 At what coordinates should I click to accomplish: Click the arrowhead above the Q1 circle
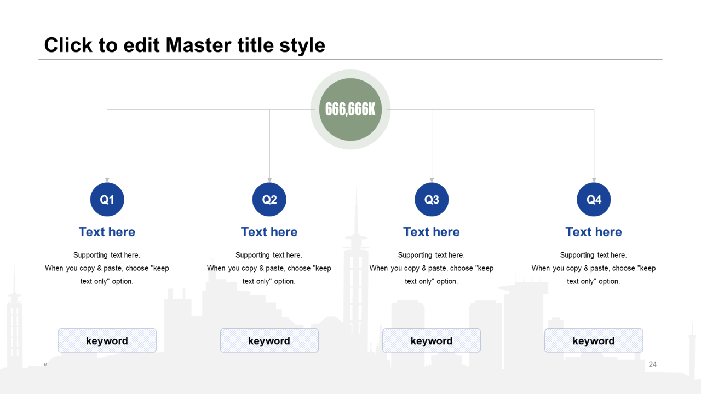107,180
